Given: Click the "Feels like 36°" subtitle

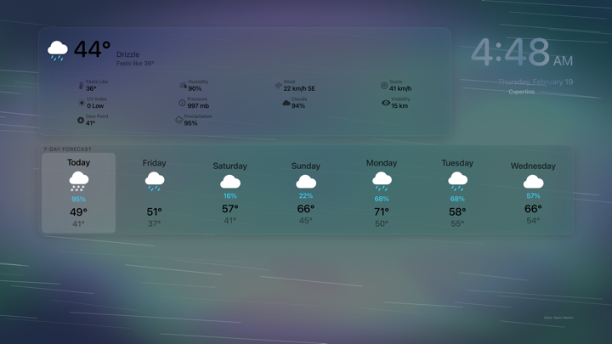Looking at the screenshot, I should (x=135, y=63).
